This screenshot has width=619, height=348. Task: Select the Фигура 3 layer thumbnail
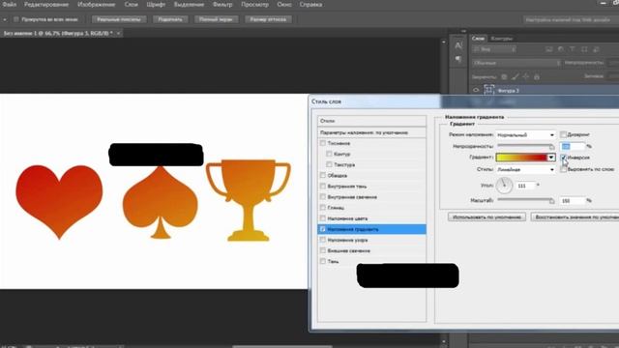tap(489, 90)
